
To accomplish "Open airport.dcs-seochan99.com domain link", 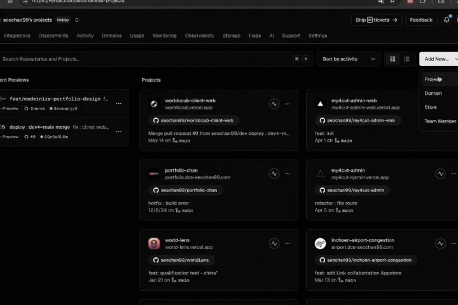I will 362,247.
